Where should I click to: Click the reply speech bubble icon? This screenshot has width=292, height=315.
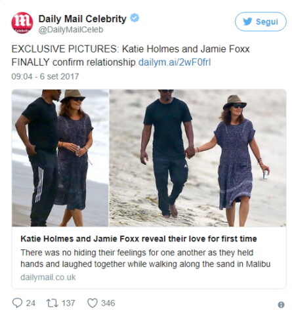(x=17, y=303)
